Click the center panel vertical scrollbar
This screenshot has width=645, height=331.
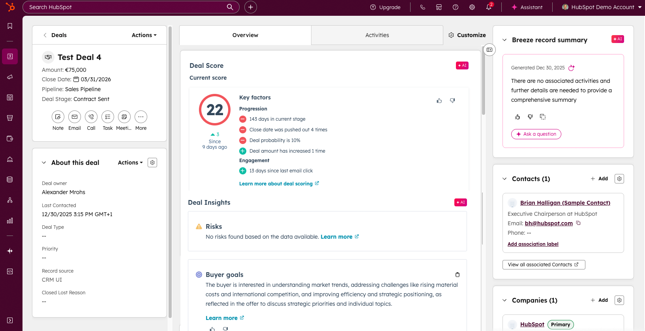[483, 83]
